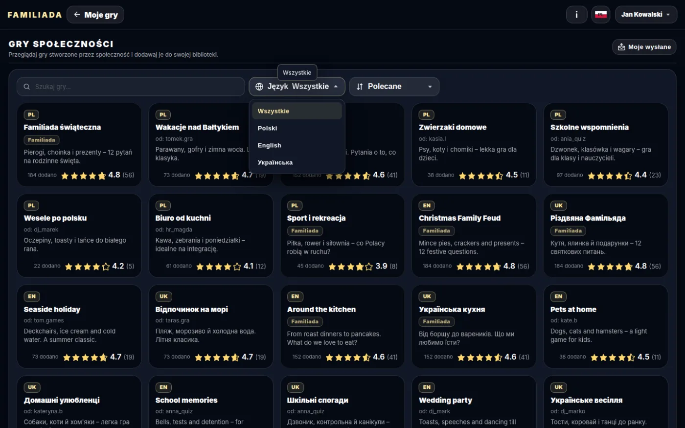Click author text "od: kate.b"
Screen dimensions: 685x428
coord(564,320)
